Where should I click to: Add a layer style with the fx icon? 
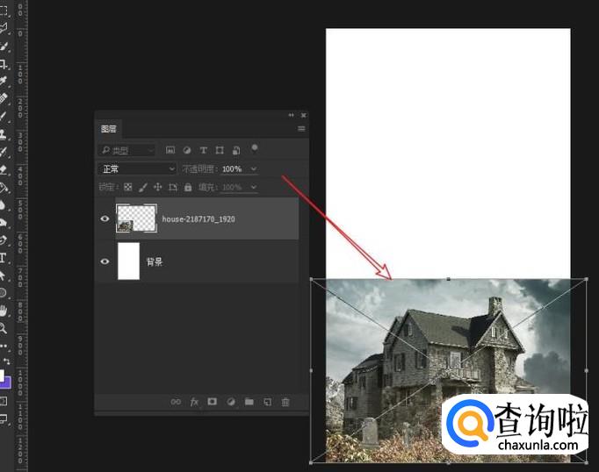pyautogui.click(x=194, y=402)
